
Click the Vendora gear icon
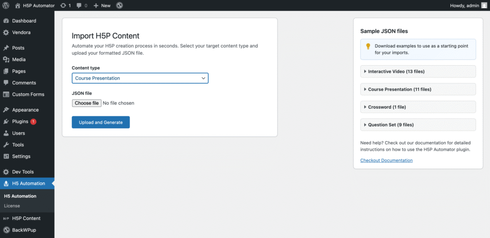tap(6, 33)
